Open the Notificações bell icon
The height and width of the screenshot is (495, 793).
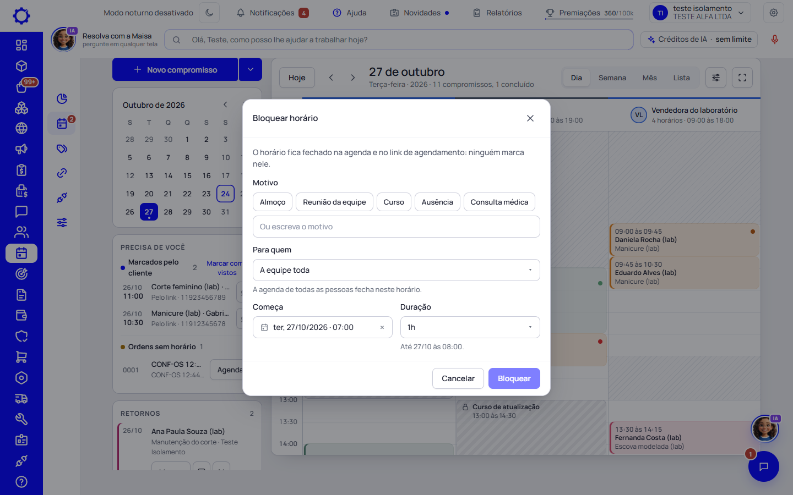[241, 13]
